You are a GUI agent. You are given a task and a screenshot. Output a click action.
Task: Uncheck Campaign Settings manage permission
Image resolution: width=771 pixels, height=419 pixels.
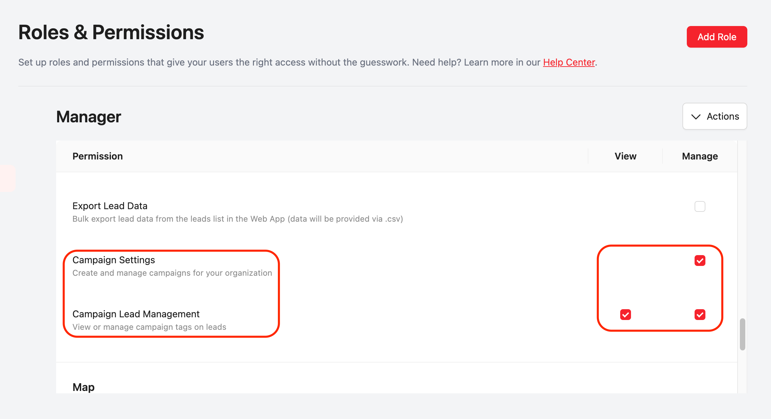point(700,261)
